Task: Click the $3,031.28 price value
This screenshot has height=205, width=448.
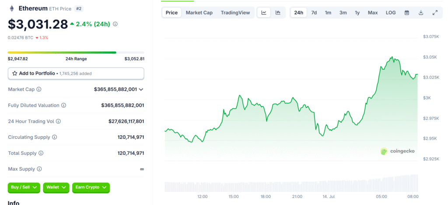Action: click(x=38, y=24)
